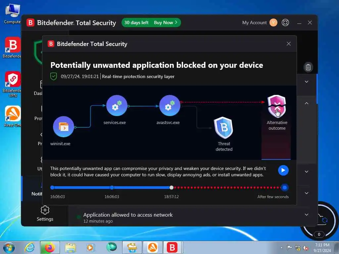The image size is (339, 254).
Task: Switch to Firefox in the taskbar
Action: [x=50, y=247]
